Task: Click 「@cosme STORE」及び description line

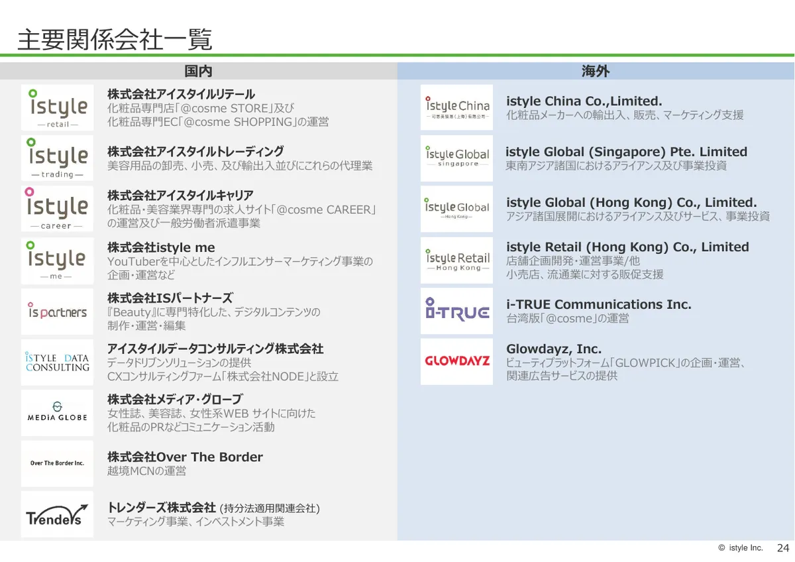Action: 200,108
